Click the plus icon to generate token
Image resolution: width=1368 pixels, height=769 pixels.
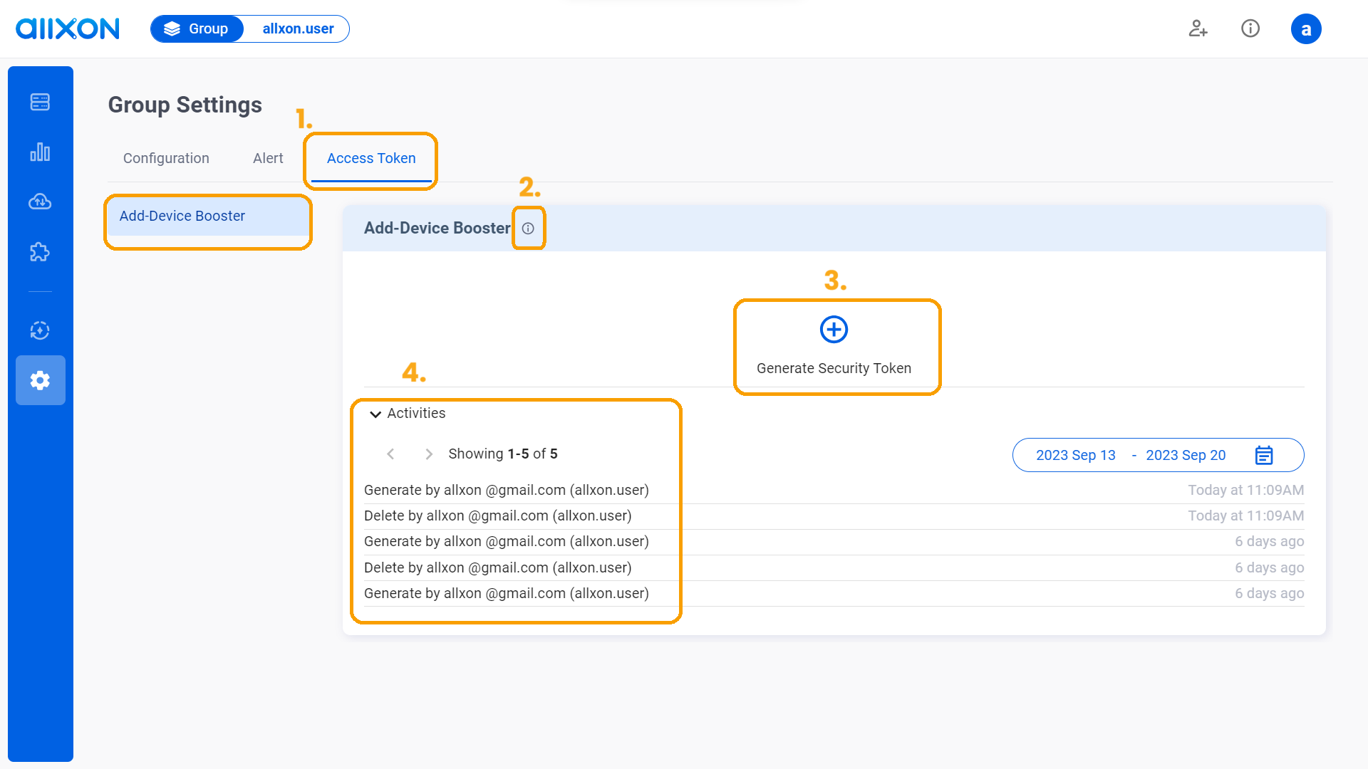(x=834, y=330)
